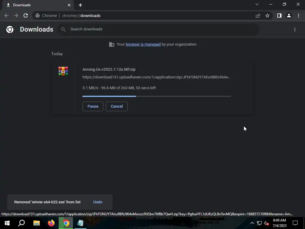Open the Windows Start menu
305x229 pixels.
pos(7,223)
